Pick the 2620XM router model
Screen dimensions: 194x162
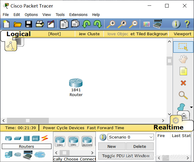click(87, 142)
